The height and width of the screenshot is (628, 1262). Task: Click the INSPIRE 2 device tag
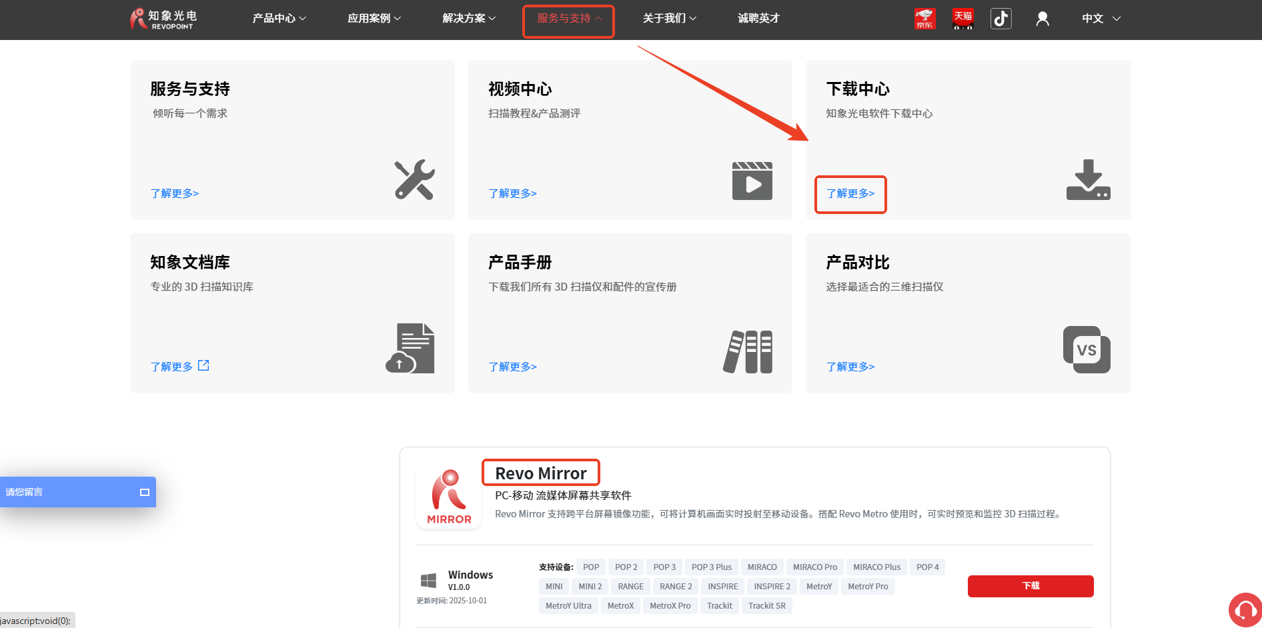(x=772, y=587)
